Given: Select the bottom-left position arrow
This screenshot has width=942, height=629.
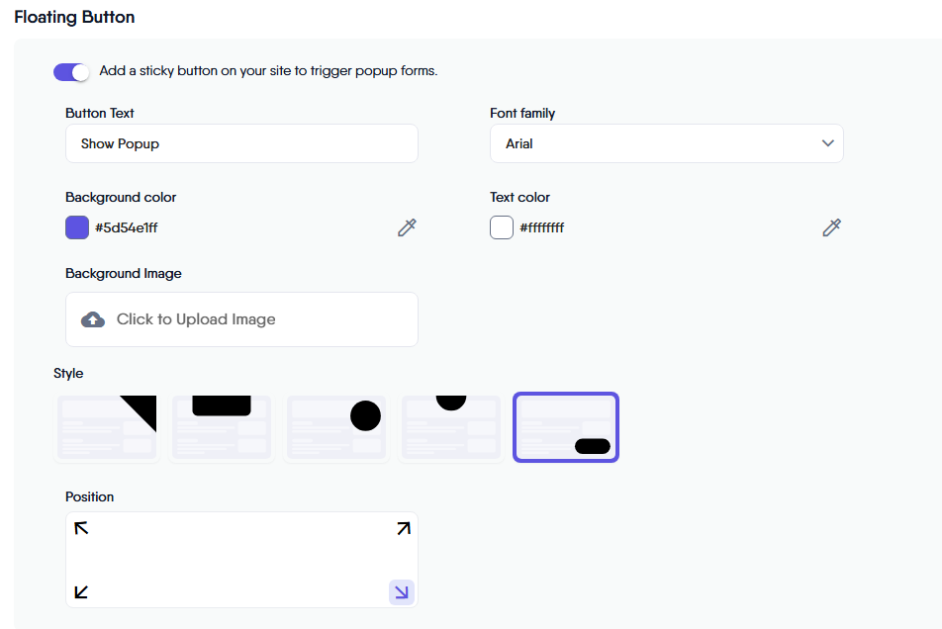Looking at the screenshot, I should tap(82, 592).
